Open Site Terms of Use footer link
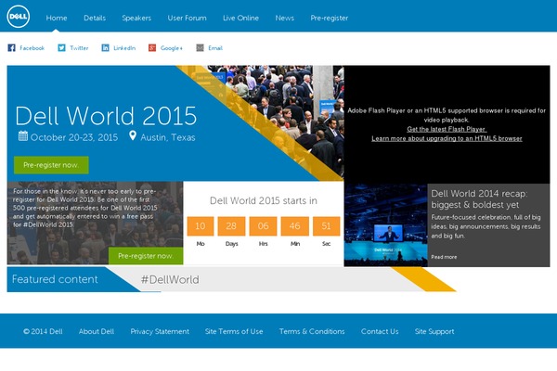Screen dimensions: 557x371 pos(234,331)
